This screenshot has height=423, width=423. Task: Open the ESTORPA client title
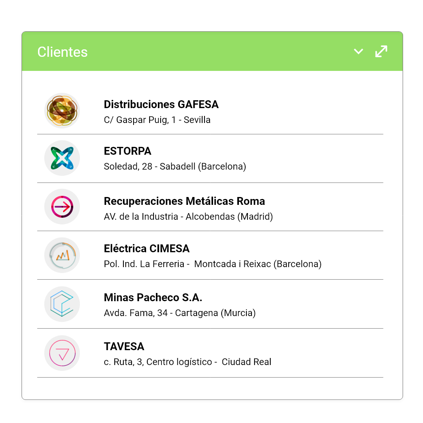click(128, 151)
